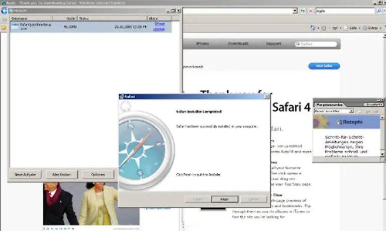The width and height of the screenshot is (386, 231).
Task: Open the print button dropdown arrow
Action: (340, 28)
